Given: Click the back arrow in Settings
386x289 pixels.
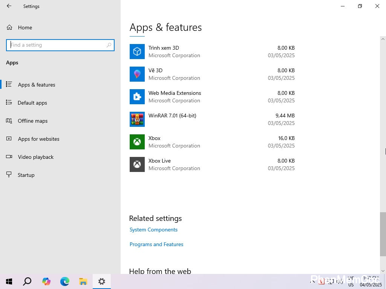Looking at the screenshot, I should point(9,6).
